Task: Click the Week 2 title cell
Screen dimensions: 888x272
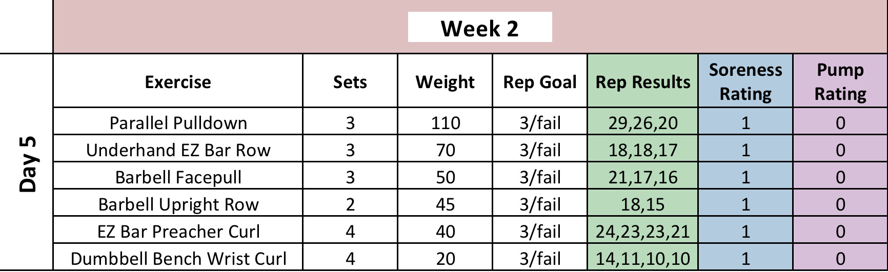Action: [479, 28]
